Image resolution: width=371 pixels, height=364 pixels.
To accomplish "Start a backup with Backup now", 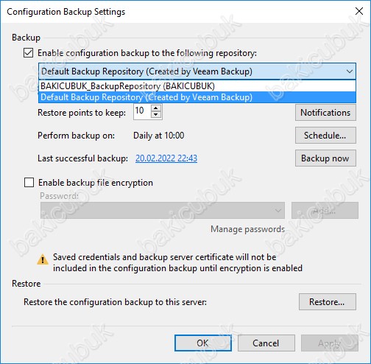I will pos(325,158).
